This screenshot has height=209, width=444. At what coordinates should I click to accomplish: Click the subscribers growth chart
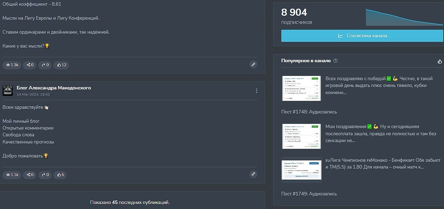click(404, 17)
